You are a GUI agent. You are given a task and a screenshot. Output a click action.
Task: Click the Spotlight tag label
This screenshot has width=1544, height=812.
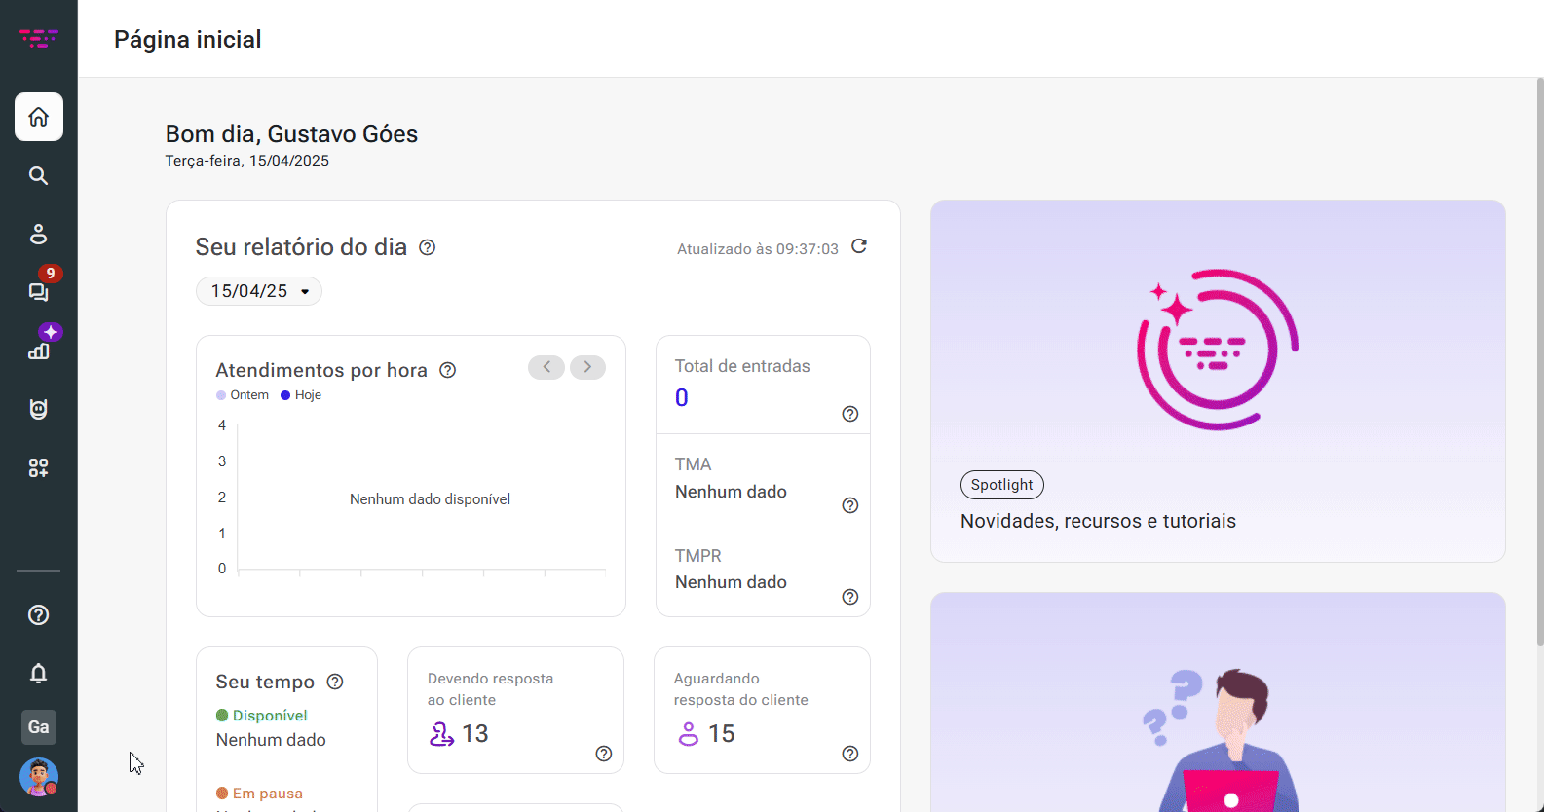point(1001,485)
